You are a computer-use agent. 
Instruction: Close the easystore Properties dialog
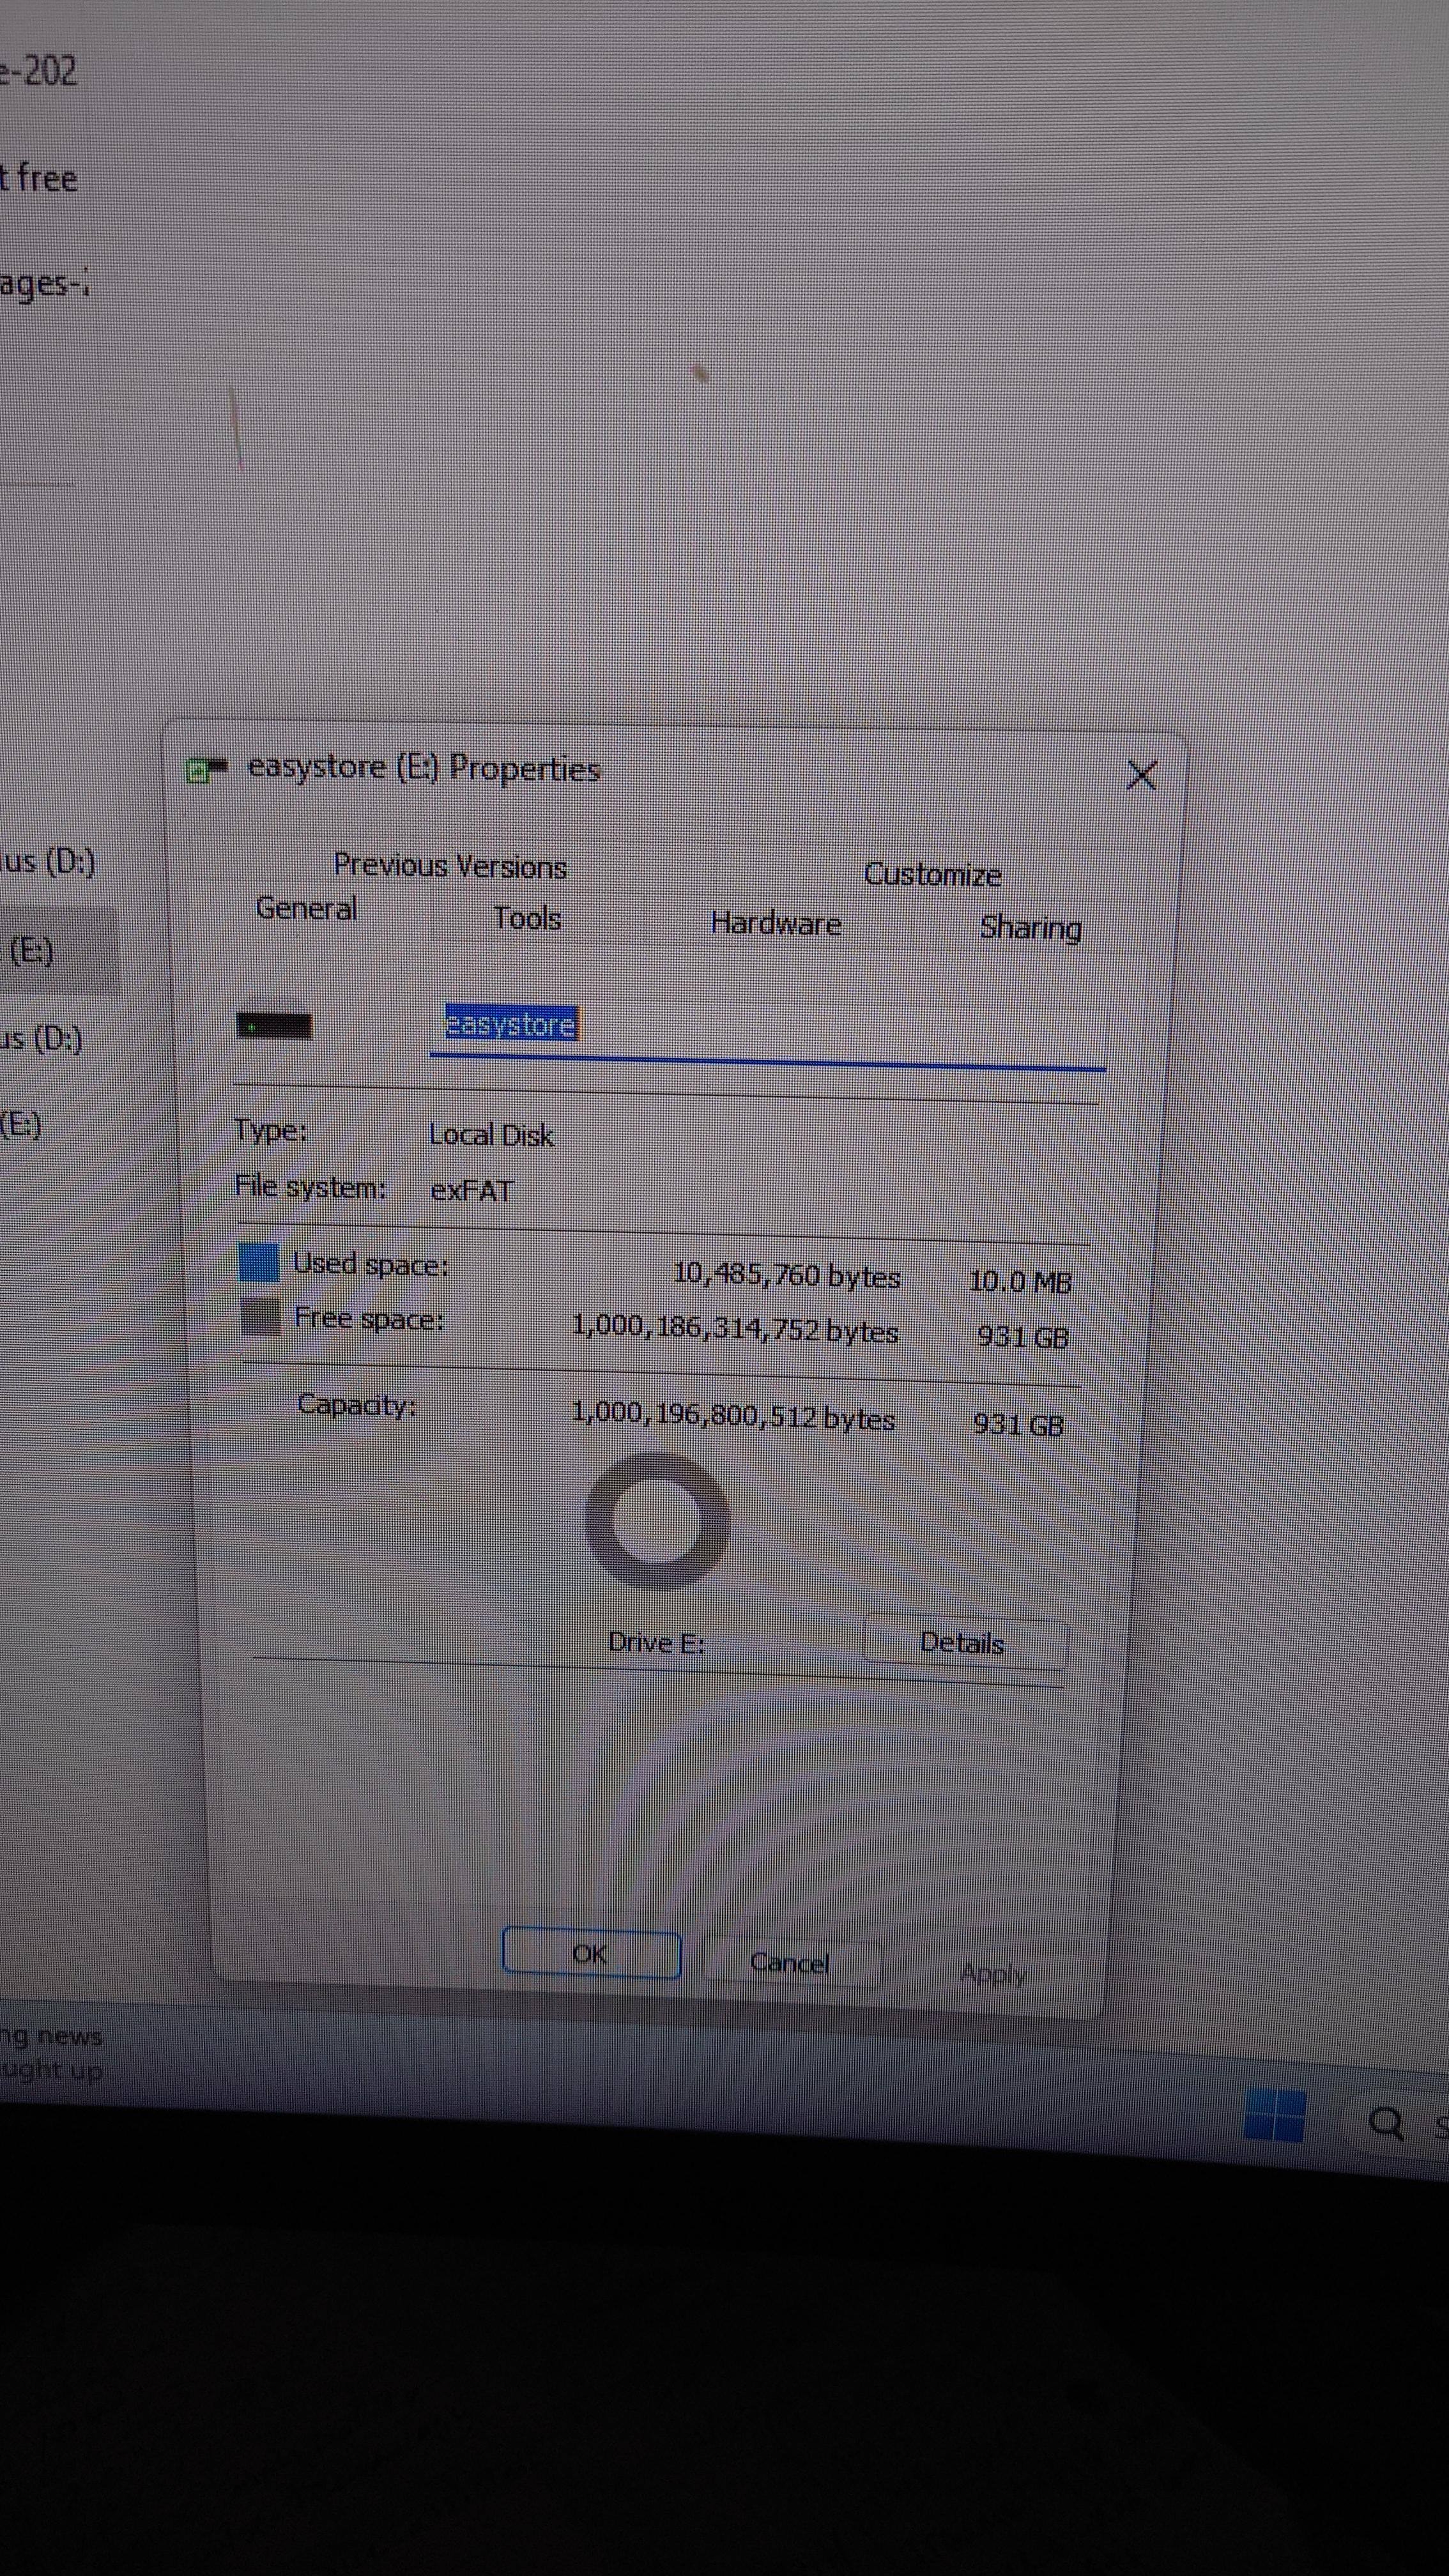(1141, 775)
